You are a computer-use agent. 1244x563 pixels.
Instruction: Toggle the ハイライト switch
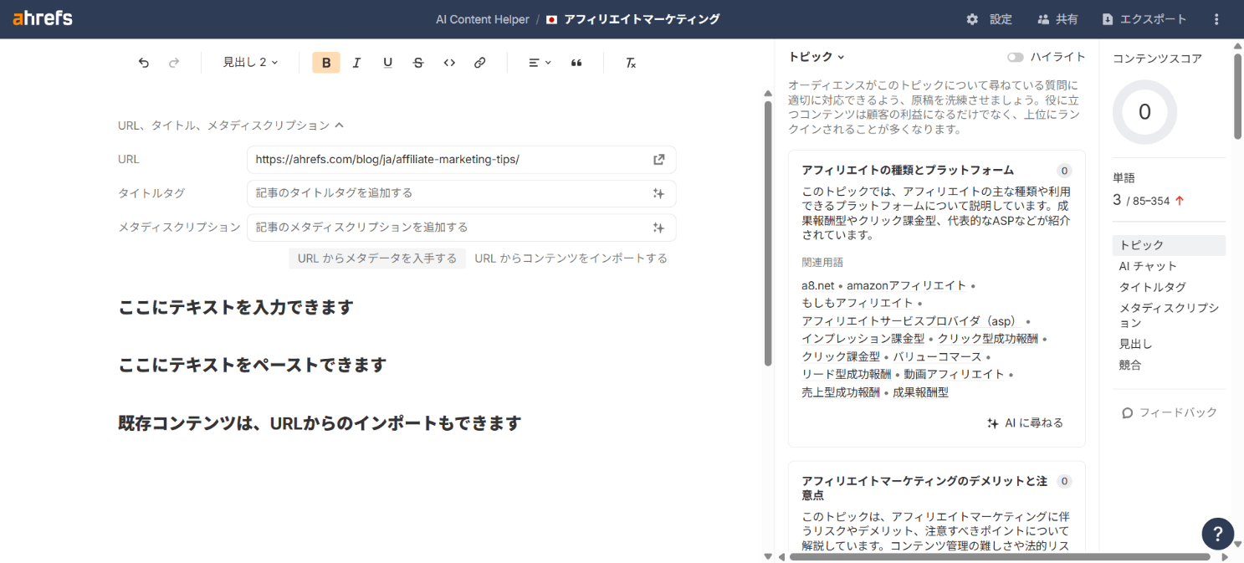[1016, 57]
